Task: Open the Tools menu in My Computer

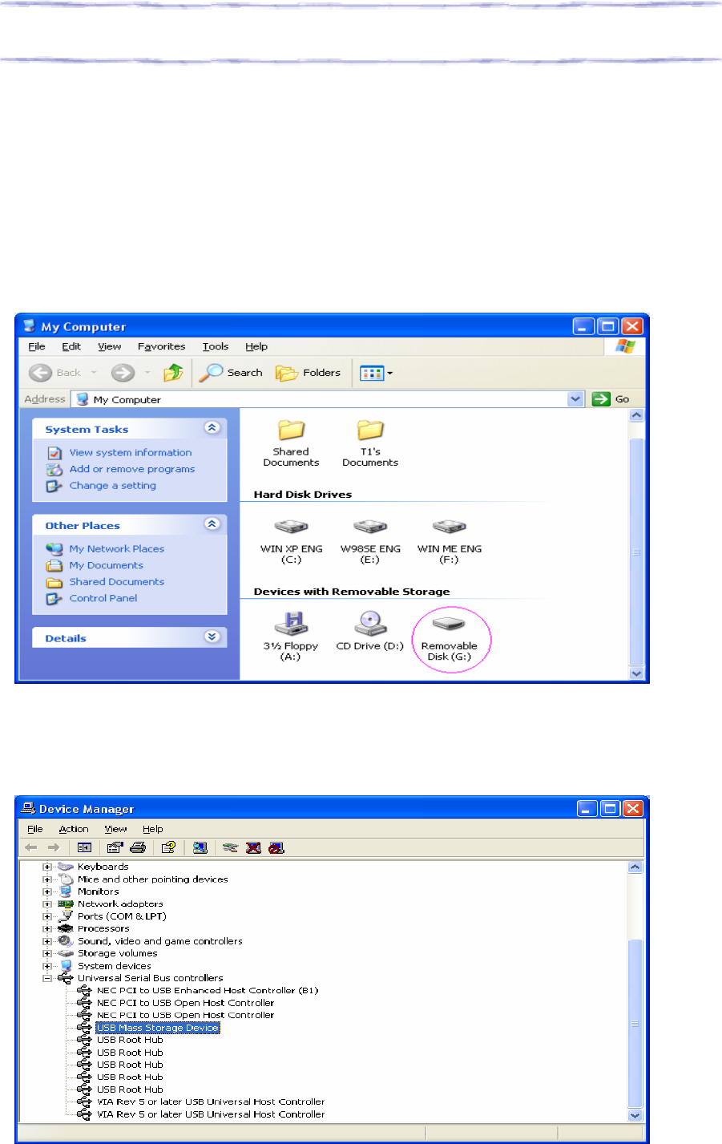Action: (216, 346)
